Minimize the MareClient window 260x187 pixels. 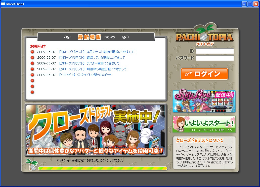tap(244, 4)
